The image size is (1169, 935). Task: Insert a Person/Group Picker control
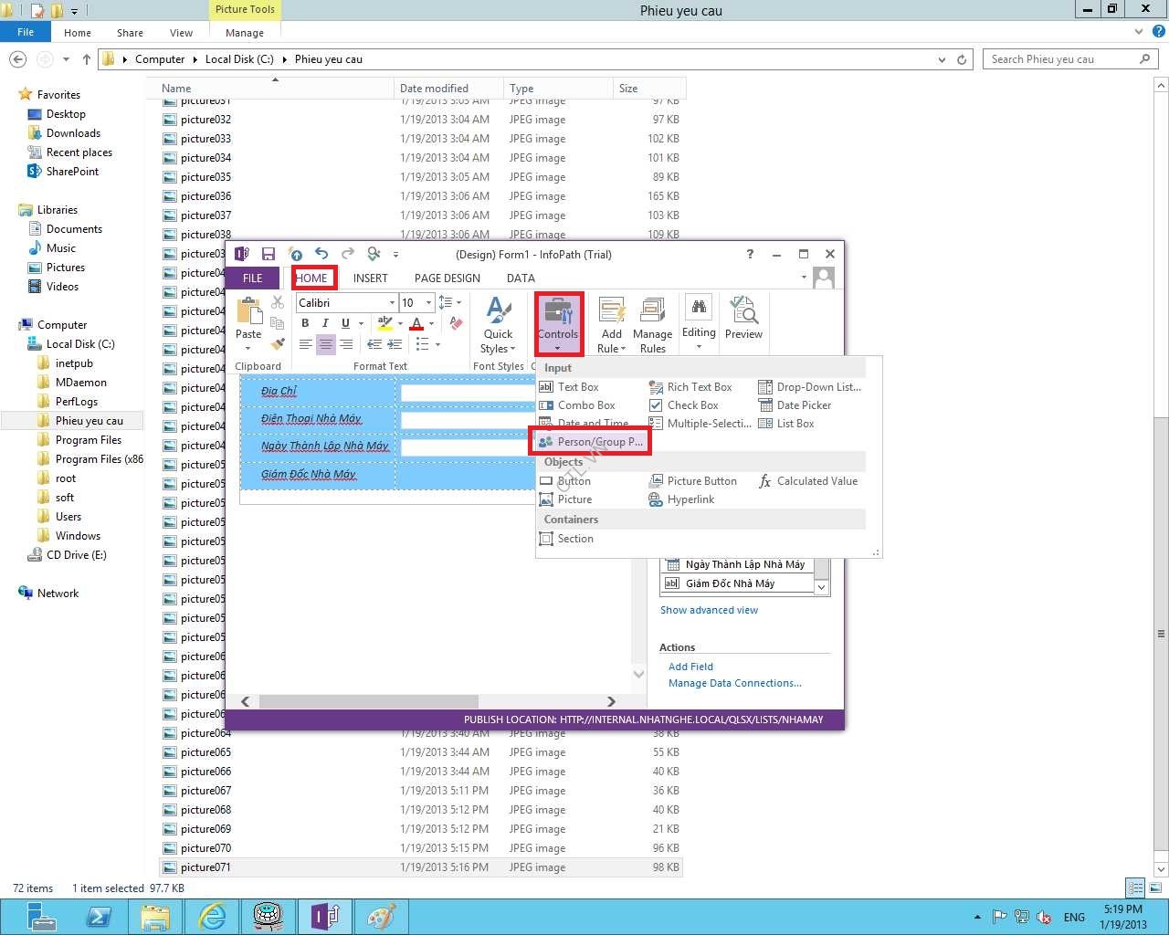tap(591, 442)
